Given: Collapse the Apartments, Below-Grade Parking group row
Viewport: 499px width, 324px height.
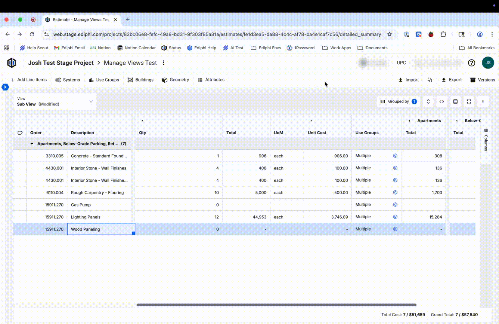Looking at the screenshot, I should tap(32, 144).
